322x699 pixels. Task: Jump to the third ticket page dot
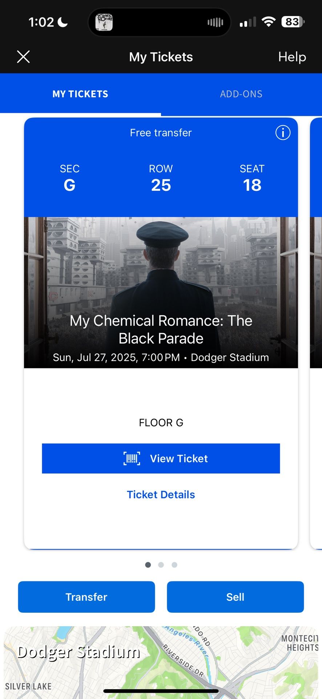(x=174, y=565)
